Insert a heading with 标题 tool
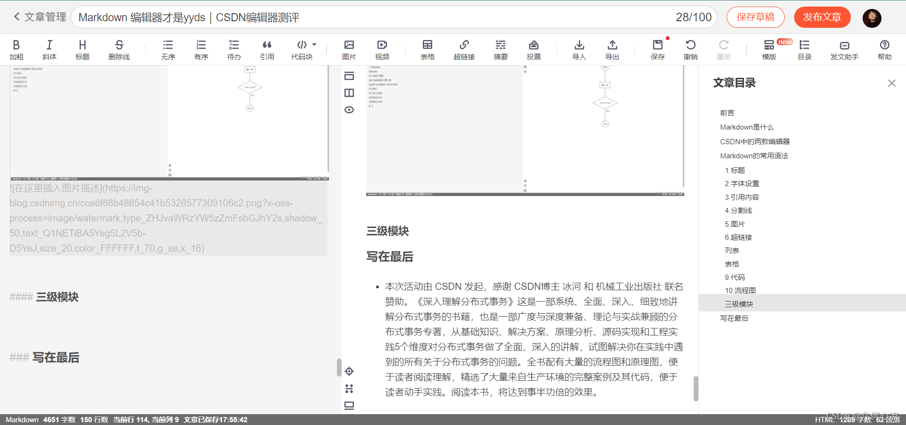This screenshot has height=425, width=906. click(83, 49)
